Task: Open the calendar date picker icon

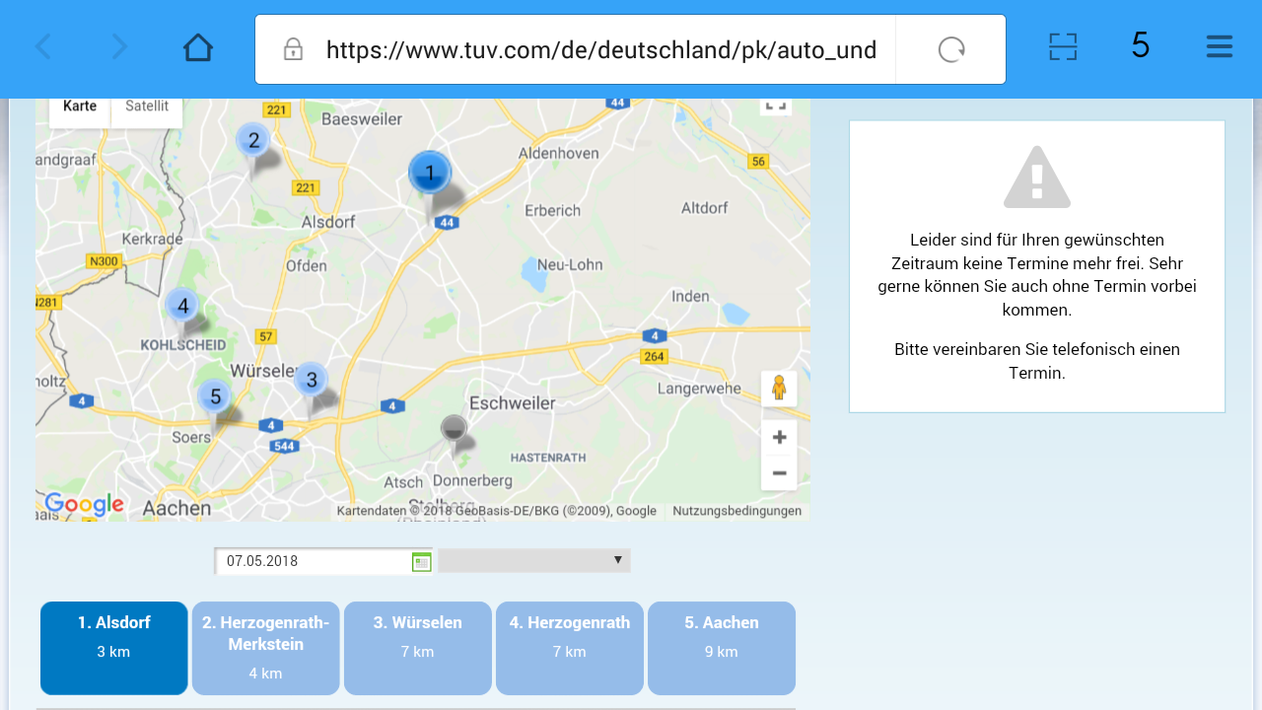Action: click(422, 562)
